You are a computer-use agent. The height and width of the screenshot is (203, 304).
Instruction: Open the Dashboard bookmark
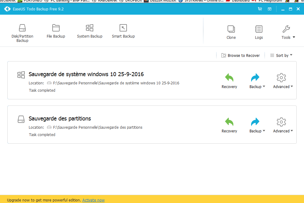tap(238, 1)
